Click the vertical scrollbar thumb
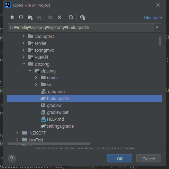Screen dimensions: 169x169 [160, 41]
